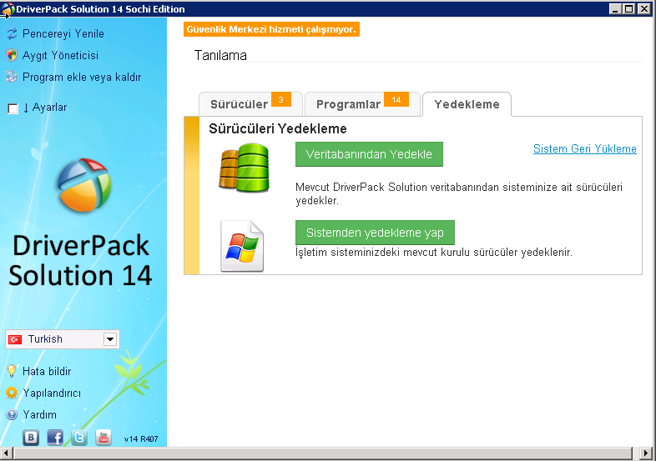Screen dimensions: 656x461
Task: Click the DriverPack colorful logo
Action: pos(84,185)
